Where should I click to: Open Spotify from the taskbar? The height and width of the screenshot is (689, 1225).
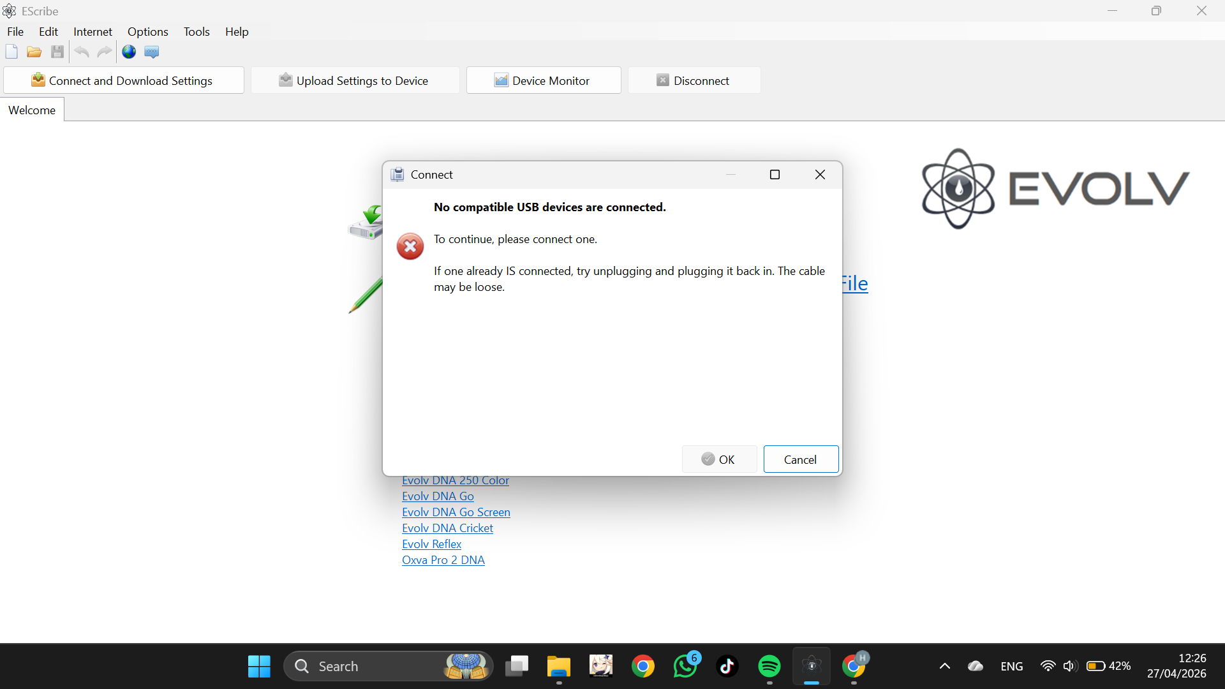point(769,666)
